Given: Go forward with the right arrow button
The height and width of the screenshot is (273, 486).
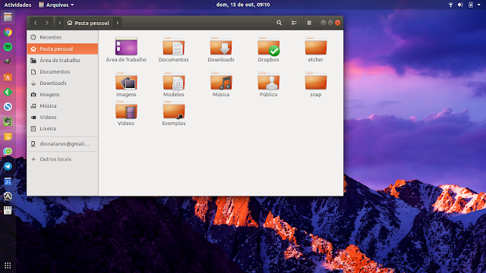Looking at the screenshot, I should [47, 23].
